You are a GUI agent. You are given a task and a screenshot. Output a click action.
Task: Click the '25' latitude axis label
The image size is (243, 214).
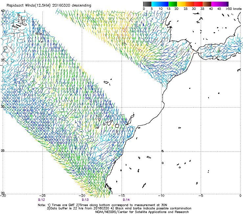coord(3,150)
